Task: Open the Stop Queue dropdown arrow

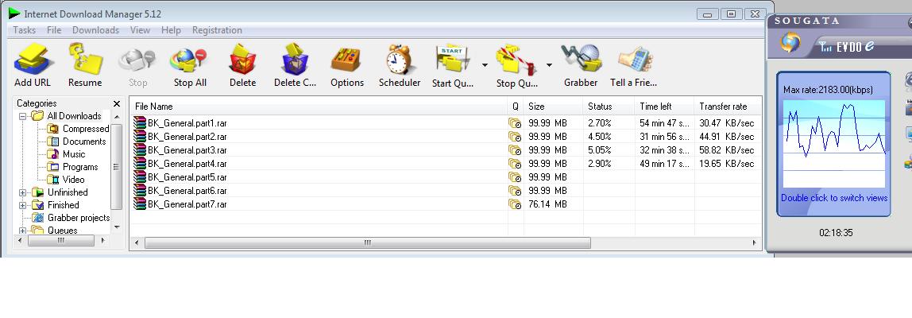Action: [x=549, y=64]
